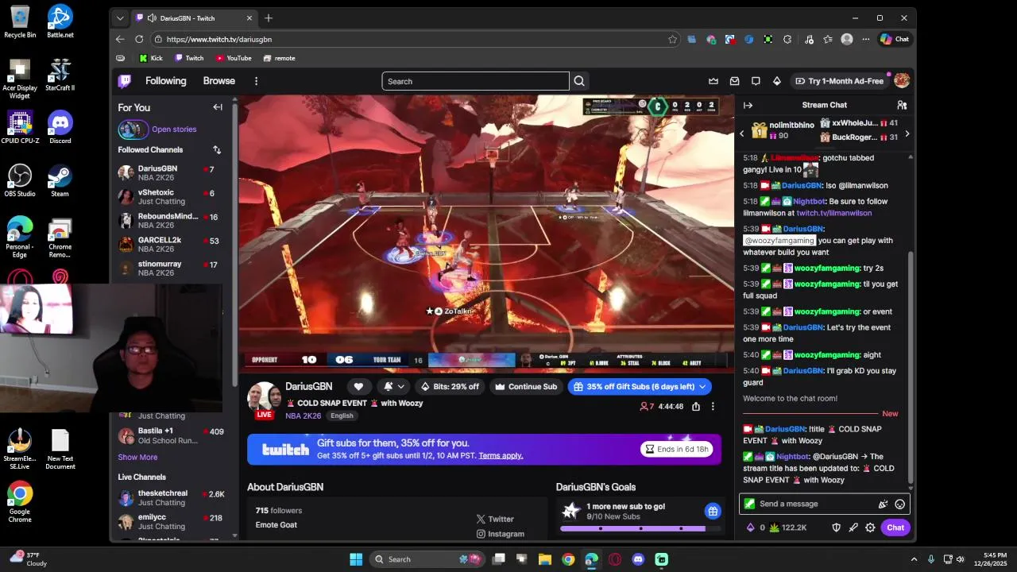Click the NBA 2K26 category link
This screenshot has height=572, width=1017.
click(304, 415)
